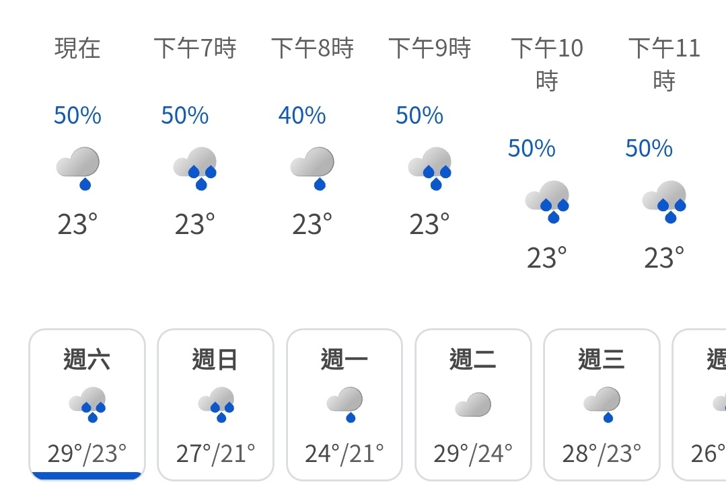Switch to the 週二 forecast card
This screenshot has height=499, width=726.
coord(473,405)
